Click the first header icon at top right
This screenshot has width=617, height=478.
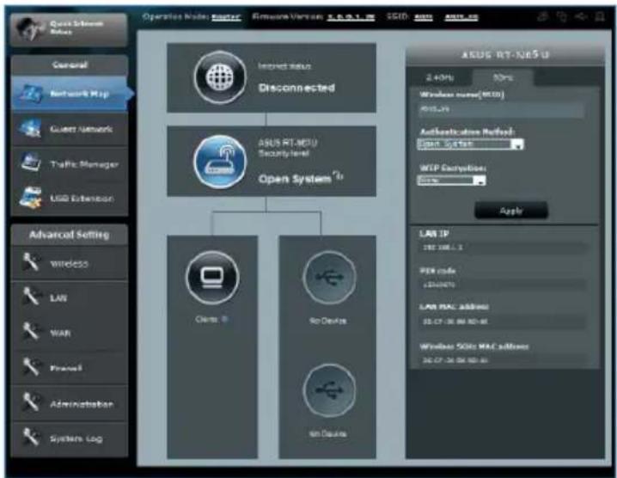tap(542, 16)
